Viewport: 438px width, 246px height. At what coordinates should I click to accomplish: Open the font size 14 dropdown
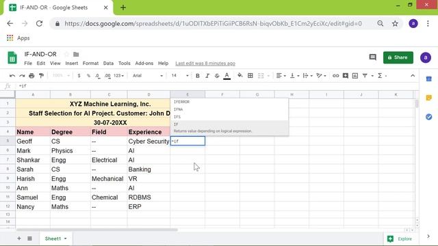179,76
